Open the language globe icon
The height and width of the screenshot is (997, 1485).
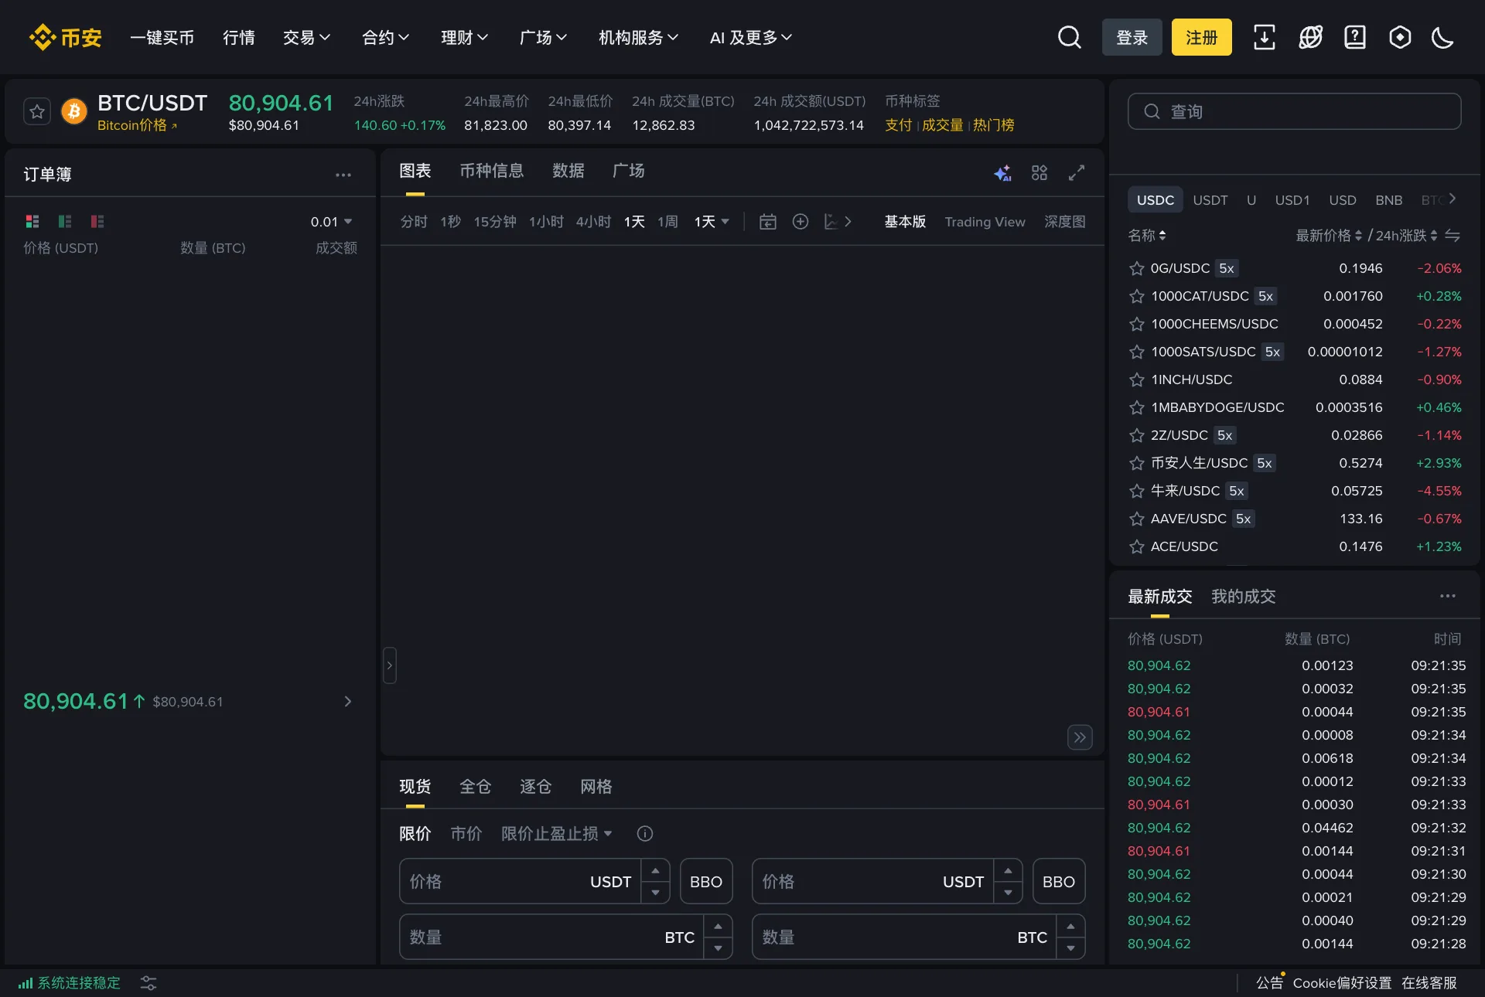coord(1310,37)
